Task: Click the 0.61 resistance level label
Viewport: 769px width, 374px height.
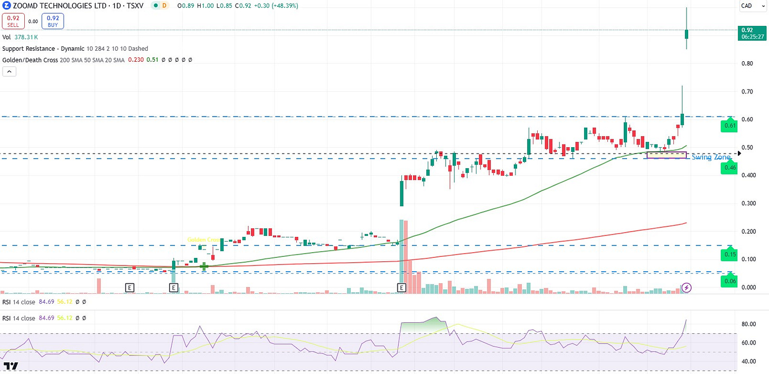Action: pos(730,126)
